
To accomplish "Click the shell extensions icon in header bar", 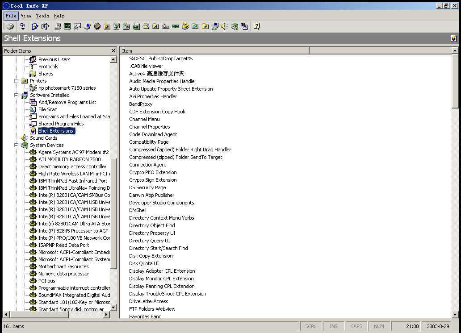I will tap(453, 38).
